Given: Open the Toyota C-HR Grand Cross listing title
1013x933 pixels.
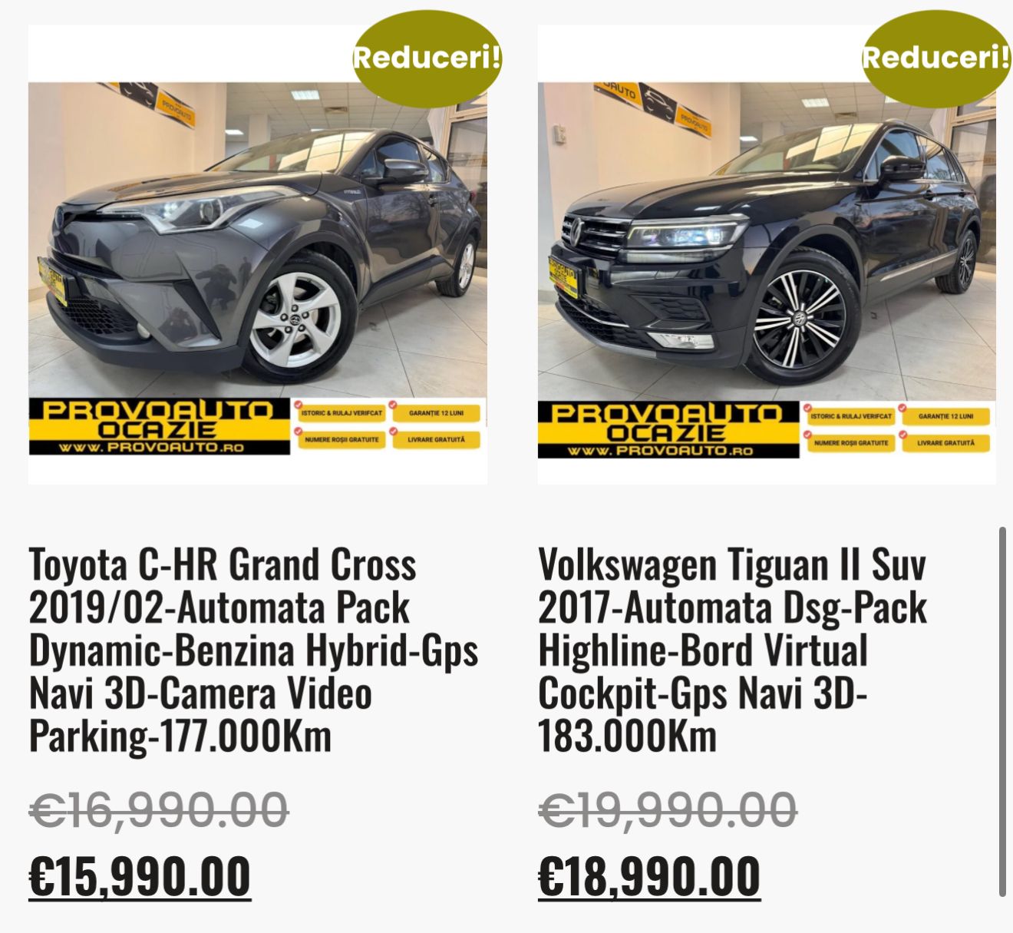Looking at the screenshot, I should [253, 650].
